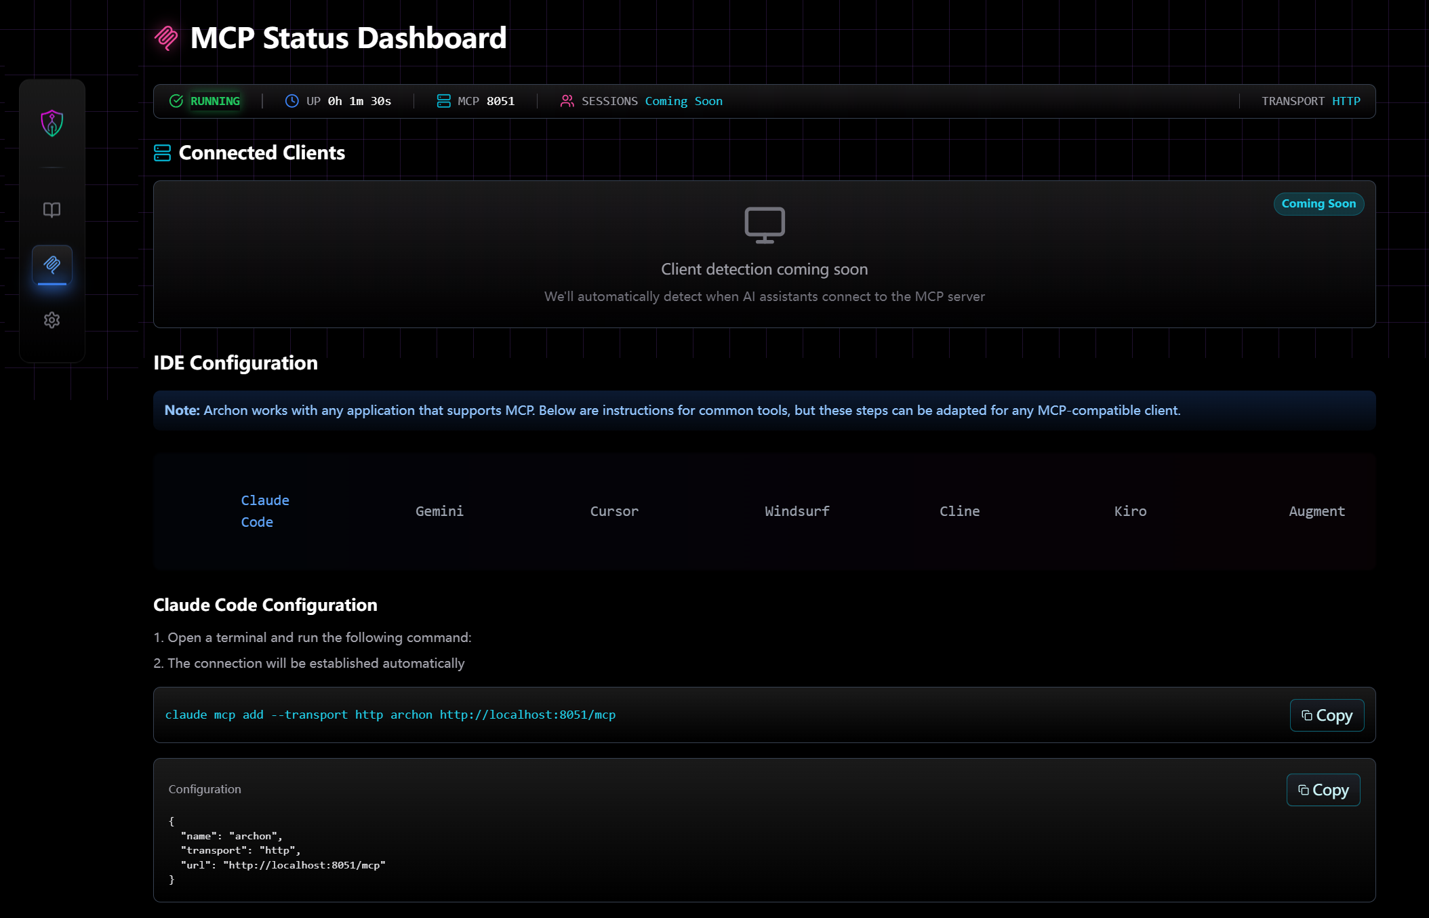Image resolution: width=1429 pixels, height=918 pixels.
Task: Click the Coming Soon badge in clients panel
Action: (x=1319, y=204)
